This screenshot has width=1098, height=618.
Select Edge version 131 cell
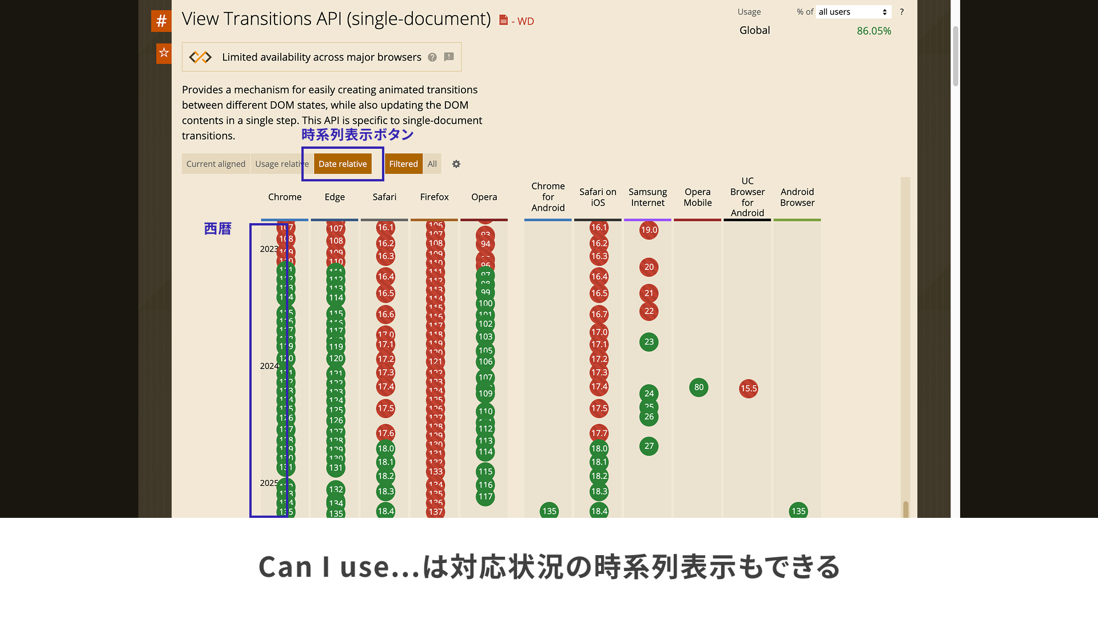click(x=336, y=468)
